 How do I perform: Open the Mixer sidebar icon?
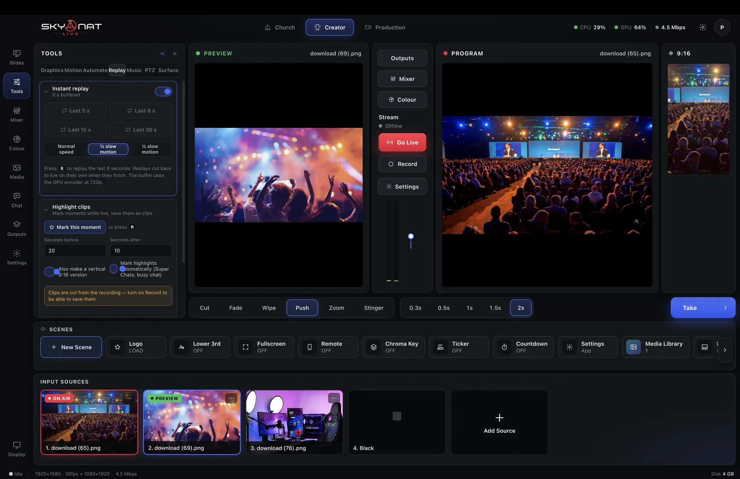pyautogui.click(x=17, y=114)
